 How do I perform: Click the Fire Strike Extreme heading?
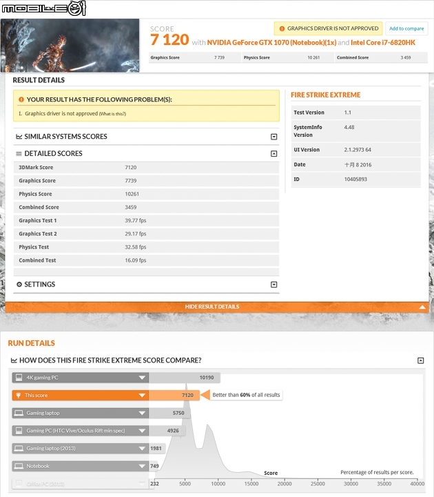[325, 95]
